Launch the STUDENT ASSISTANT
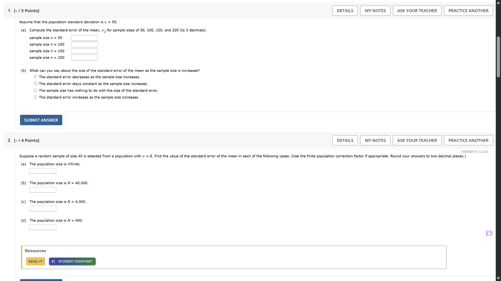Screen dimensions: 501x281 click(75, 261)
